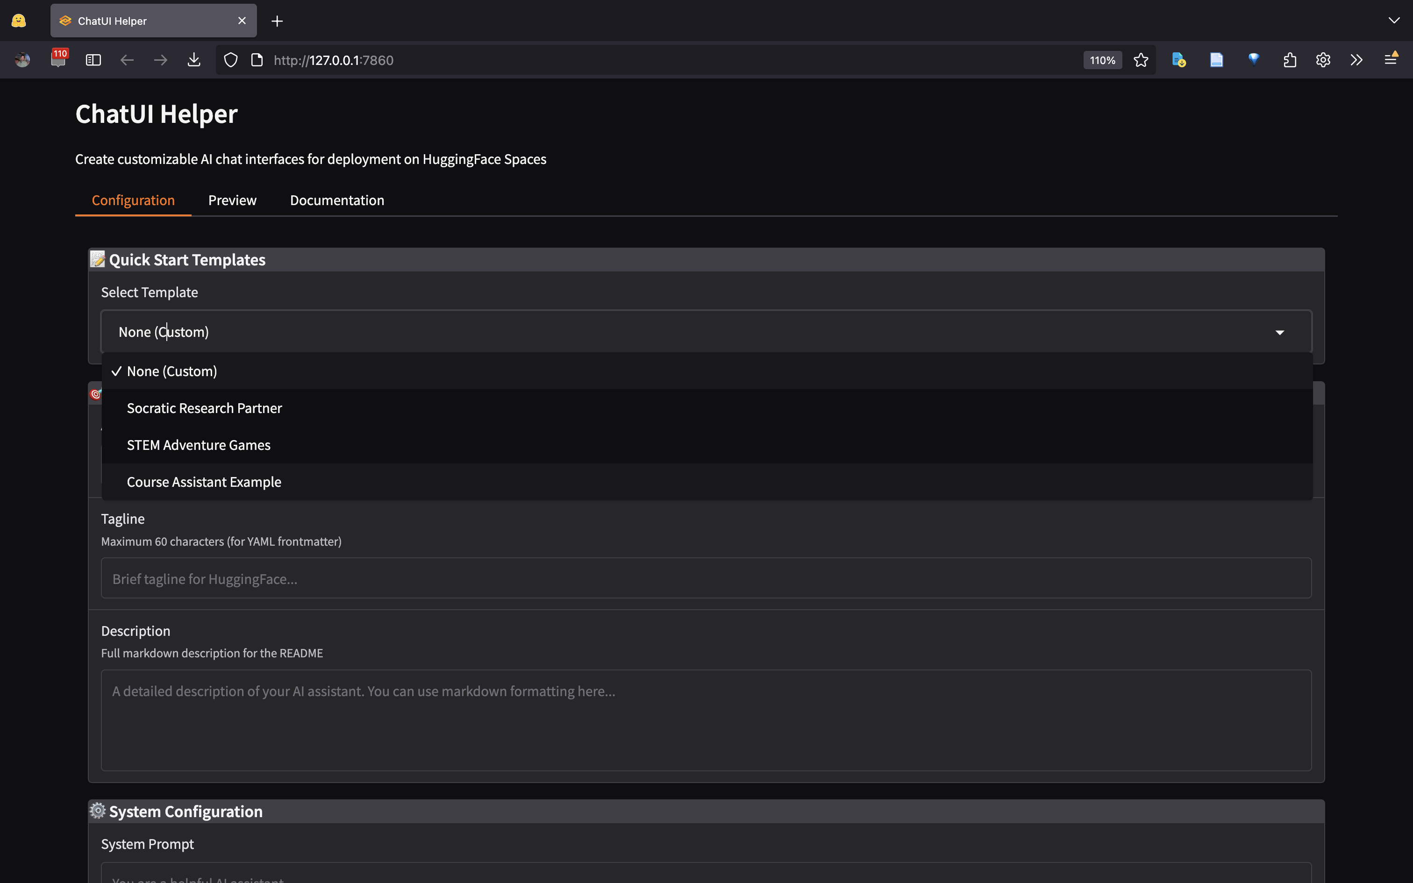Image resolution: width=1413 pixels, height=883 pixels.
Task: Click the settings gear toolbar icon
Action: (x=1323, y=60)
